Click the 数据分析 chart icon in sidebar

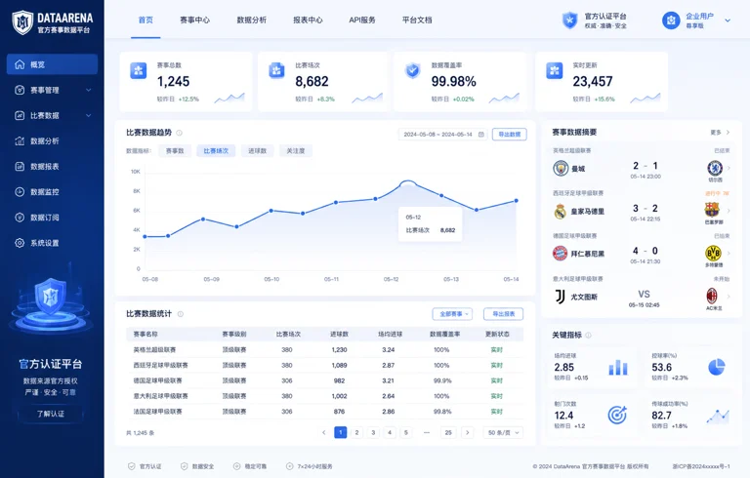pos(20,141)
